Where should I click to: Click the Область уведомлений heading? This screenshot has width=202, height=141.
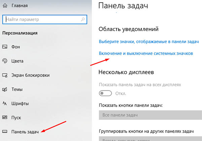click(129, 29)
